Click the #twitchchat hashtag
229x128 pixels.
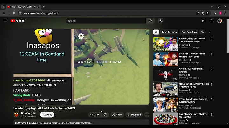coord(87,123)
